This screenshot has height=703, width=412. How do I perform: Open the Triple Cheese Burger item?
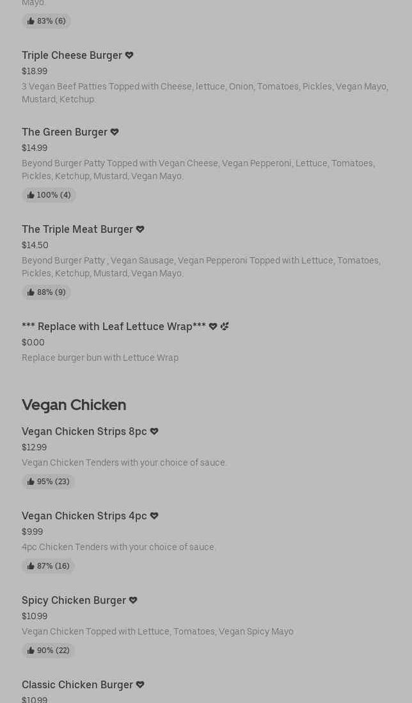(x=72, y=55)
